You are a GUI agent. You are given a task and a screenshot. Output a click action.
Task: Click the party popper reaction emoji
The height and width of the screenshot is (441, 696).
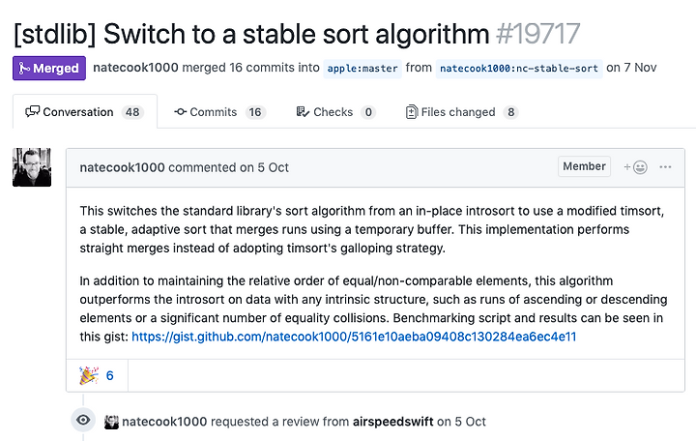89,375
